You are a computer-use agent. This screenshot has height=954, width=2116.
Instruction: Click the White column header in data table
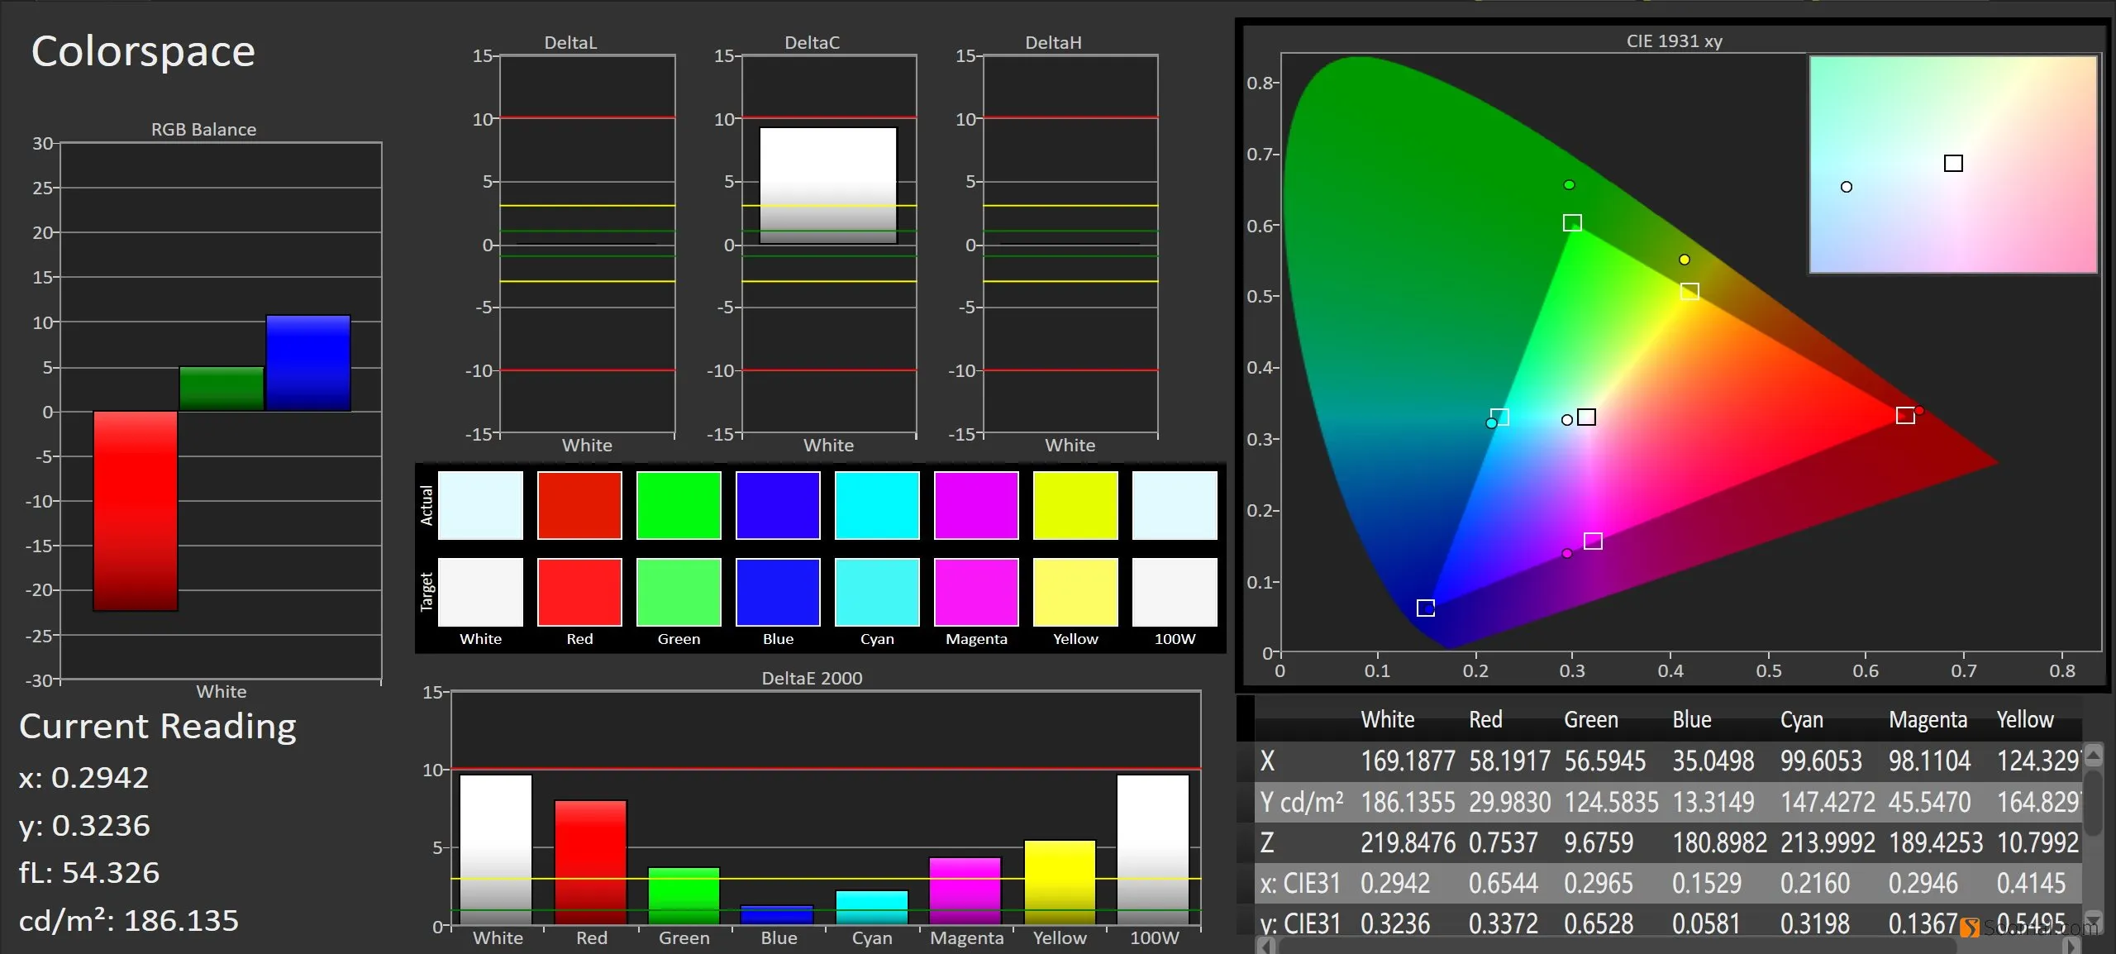coord(1388,719)
